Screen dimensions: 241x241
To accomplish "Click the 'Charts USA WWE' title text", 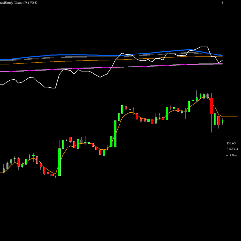I will pos(26,3).
